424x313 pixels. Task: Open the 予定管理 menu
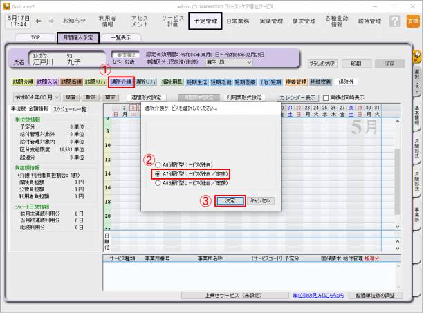[x=204, y=21]
